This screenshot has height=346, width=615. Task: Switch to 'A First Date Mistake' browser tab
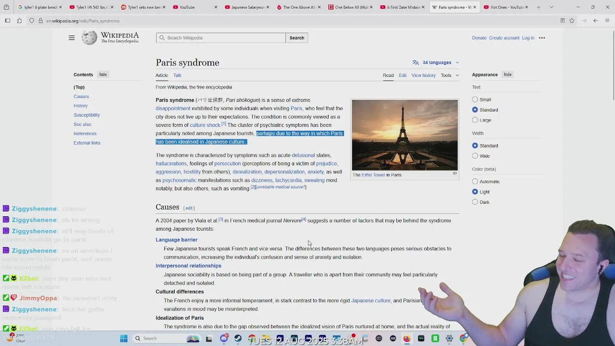(403, 7)
